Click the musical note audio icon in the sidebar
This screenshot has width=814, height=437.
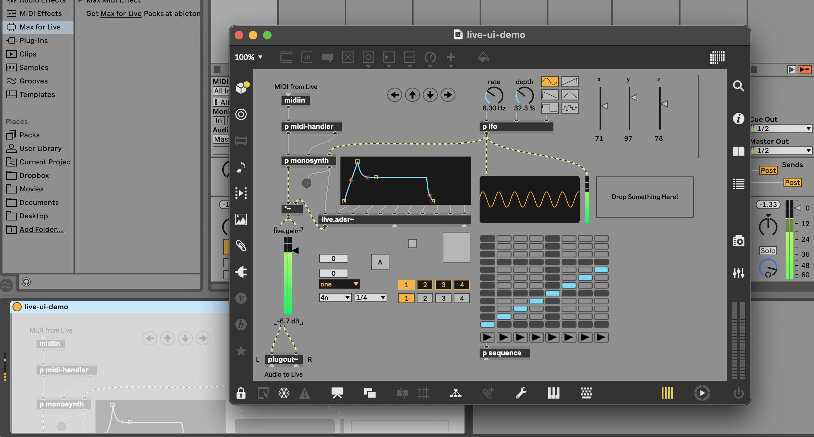pos(241,167)
